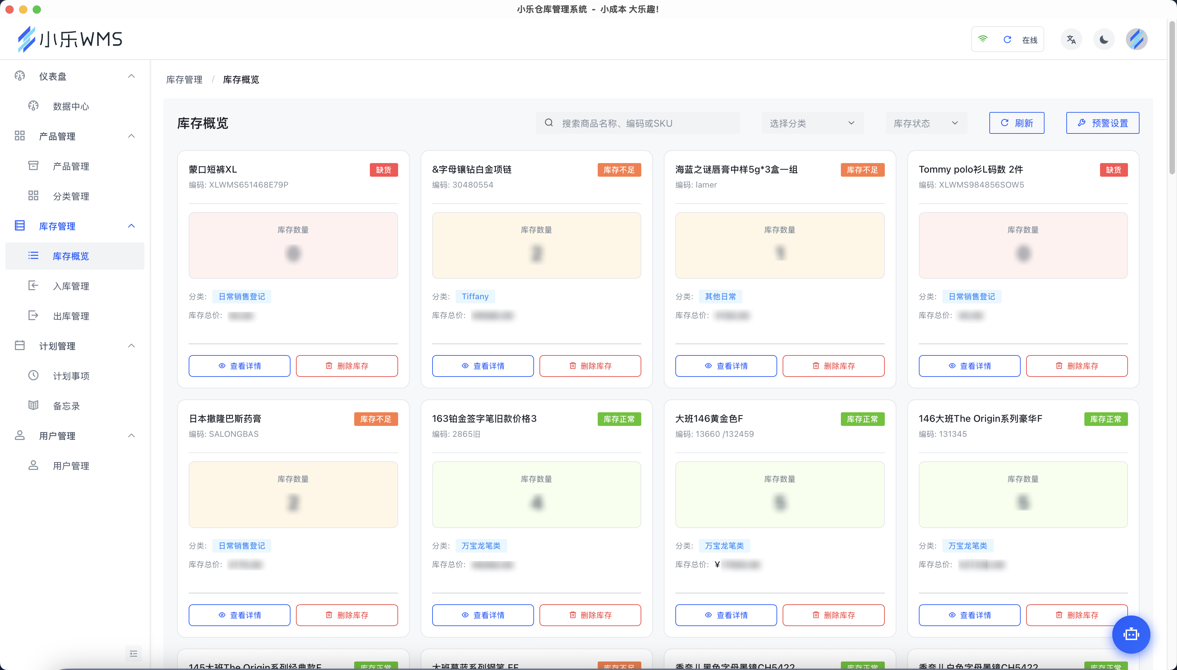Click the user avatar icon
This screenshot has height=670, width=1177.
(1136, 39)
